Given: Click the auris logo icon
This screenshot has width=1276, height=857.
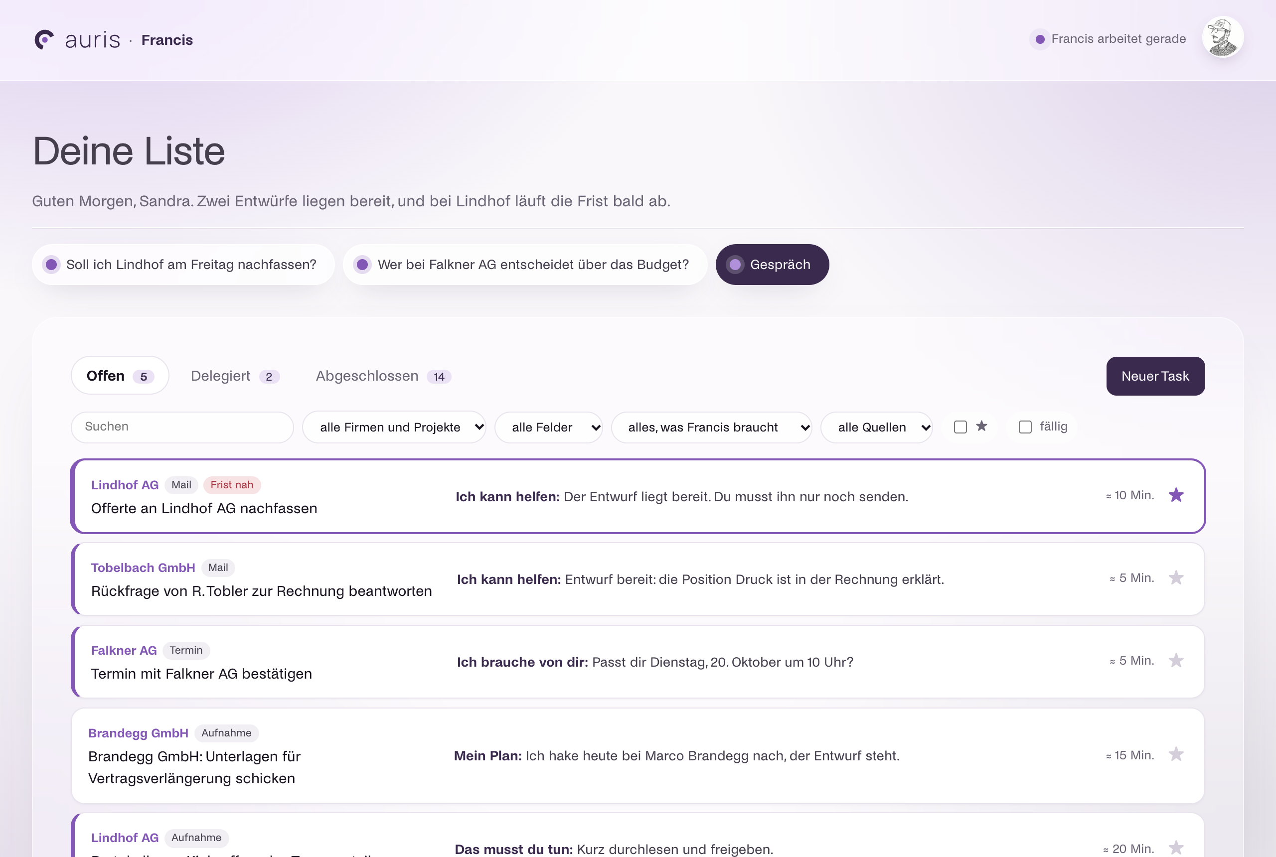Looking at the screenshot, I should [x=44, y=39].
